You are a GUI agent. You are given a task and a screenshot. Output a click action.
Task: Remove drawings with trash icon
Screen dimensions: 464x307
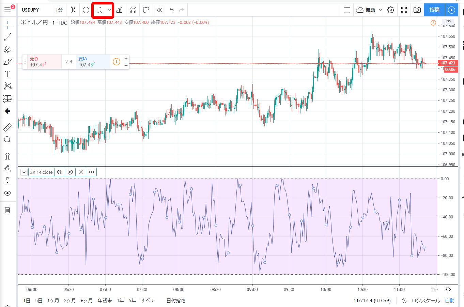point(7,210)
